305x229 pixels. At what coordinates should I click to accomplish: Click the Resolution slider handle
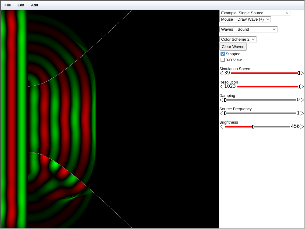click(x=299, y=87)
